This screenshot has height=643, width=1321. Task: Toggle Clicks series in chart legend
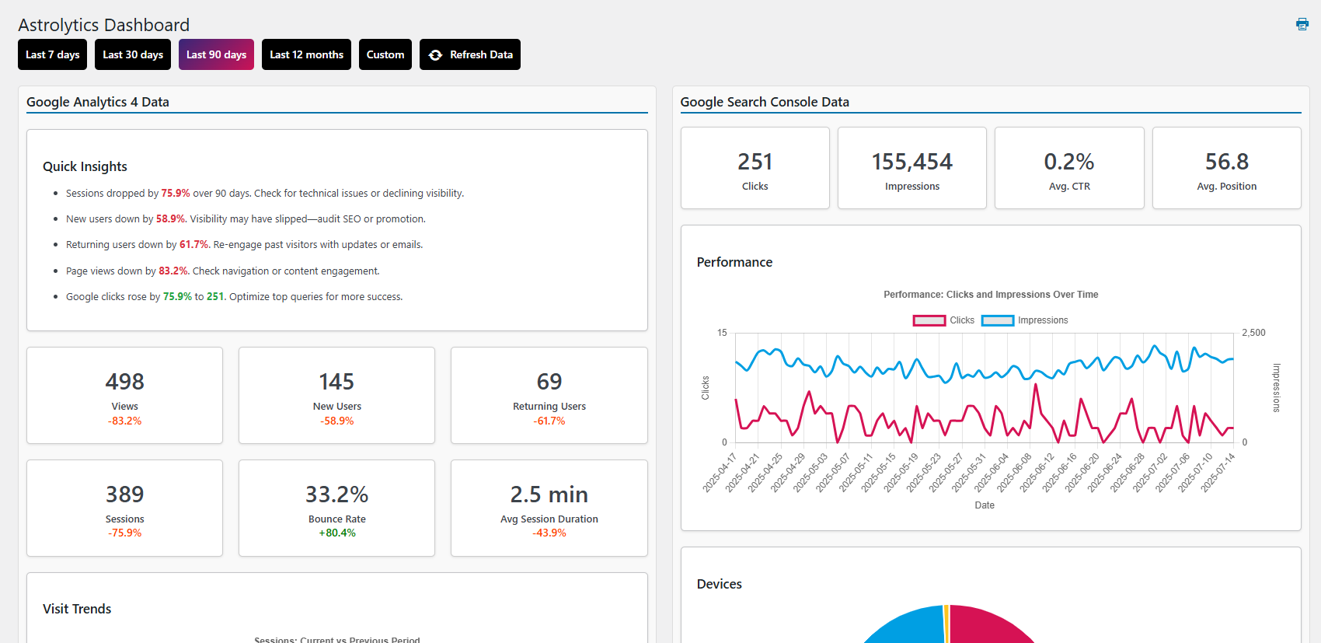[x=943, y=320]
